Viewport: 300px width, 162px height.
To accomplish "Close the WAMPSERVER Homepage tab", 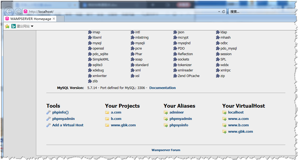I will click(54, 19).
